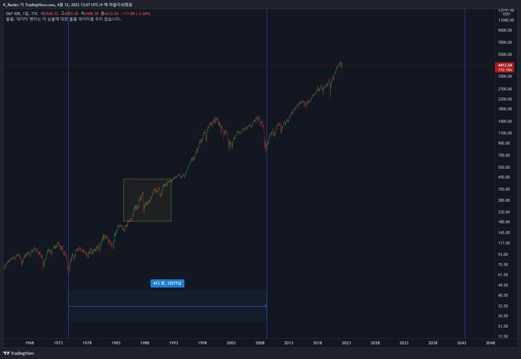The image size is (521, 359).
Task: Click the '17d 16h' bar countdown label
Action: coord(505,70)
